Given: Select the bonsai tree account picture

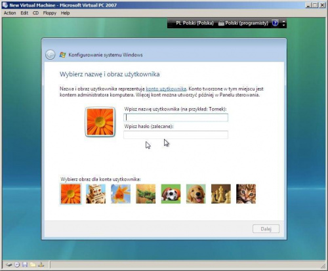Looking at the screenshot, I should [x=146, y=194].
